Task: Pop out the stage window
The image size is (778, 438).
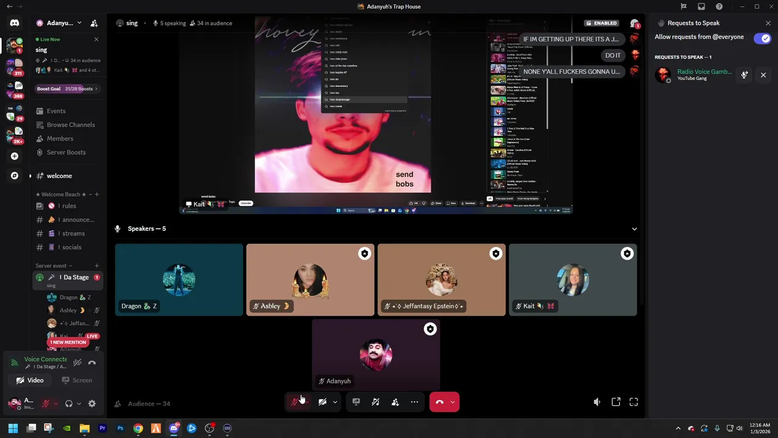Action: tap(616, 402)
